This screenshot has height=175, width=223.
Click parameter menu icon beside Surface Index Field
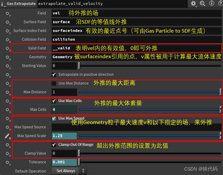(8, 31)
